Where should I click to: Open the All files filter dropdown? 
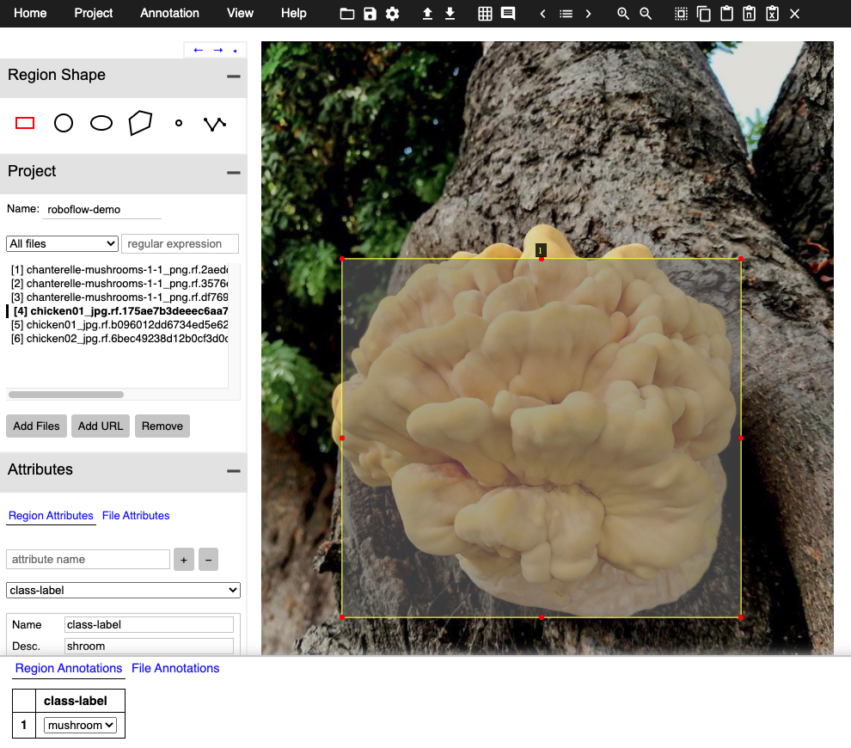pos(61,243)
